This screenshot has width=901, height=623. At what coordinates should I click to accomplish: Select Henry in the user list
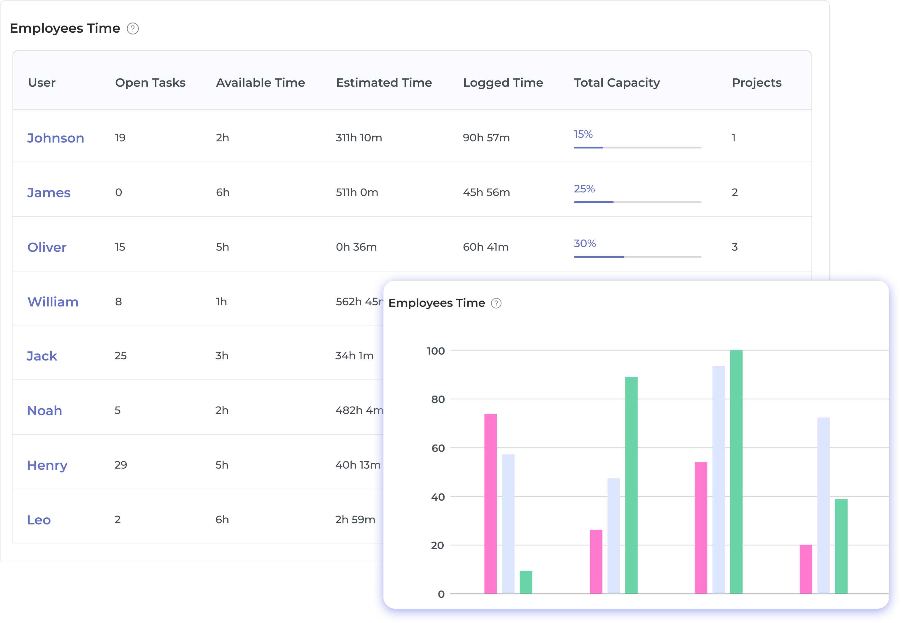click(x=47, y=465)
